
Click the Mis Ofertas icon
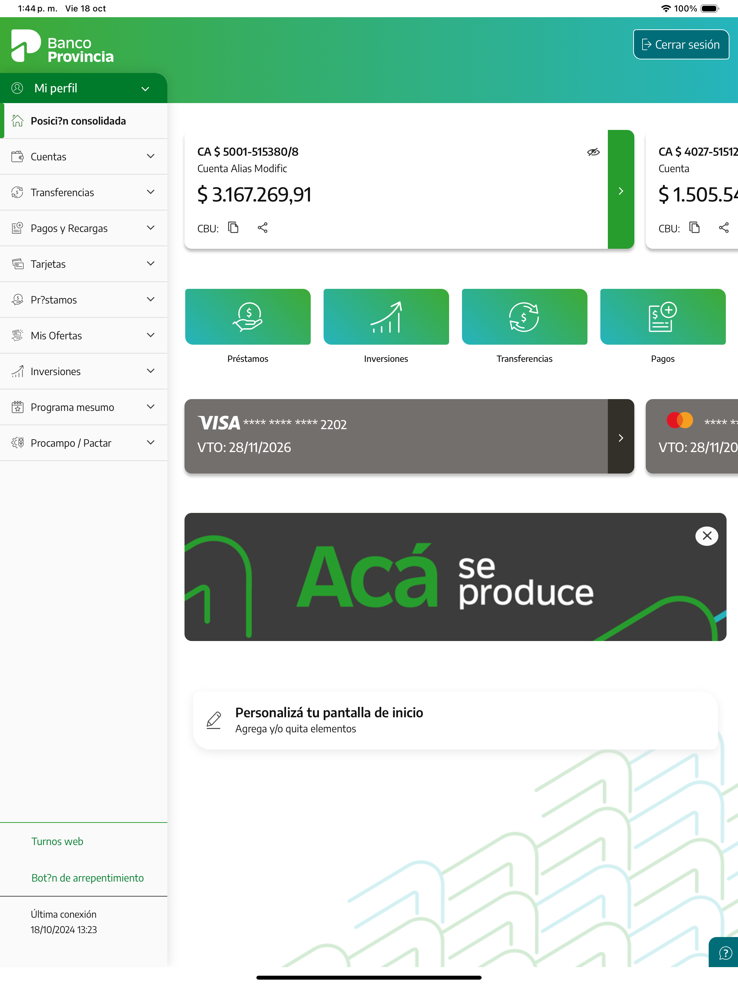tap(18, 335)
